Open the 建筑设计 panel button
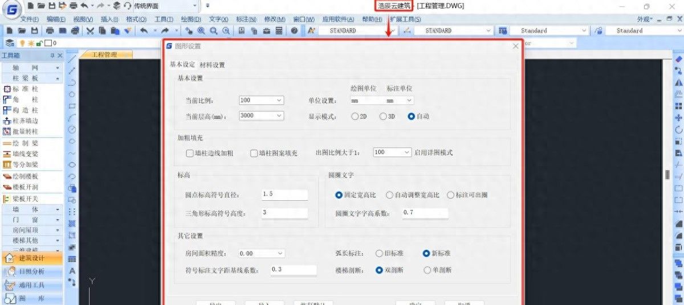 pos(31,258)
